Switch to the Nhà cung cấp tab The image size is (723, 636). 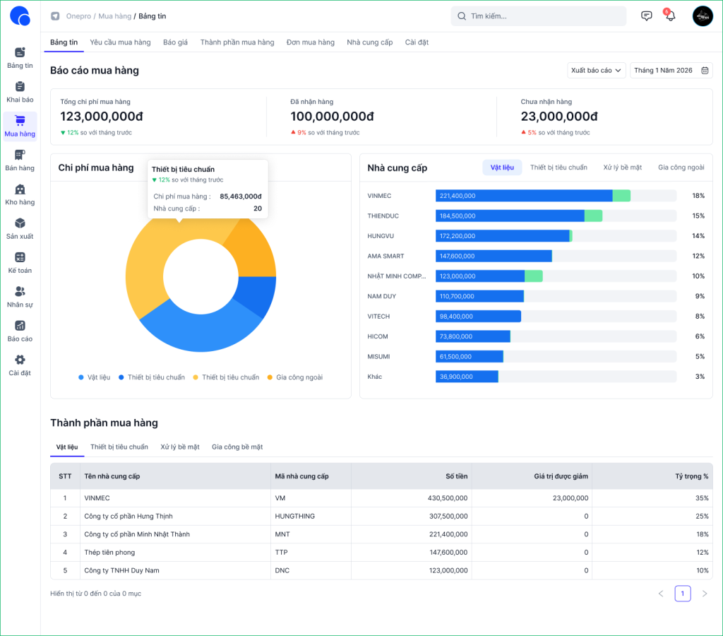click(x=369, y=42)
